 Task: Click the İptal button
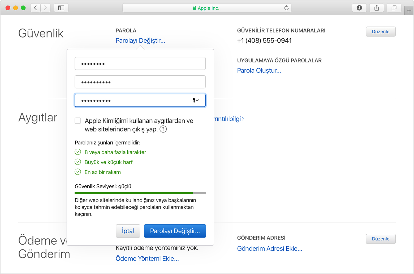[x=128, y=231]
